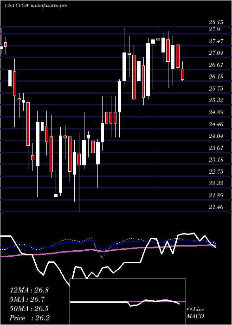Click the 21.89 price axis label
The width and height of the screenshot is (232, 325).
(x=216, y=195)
